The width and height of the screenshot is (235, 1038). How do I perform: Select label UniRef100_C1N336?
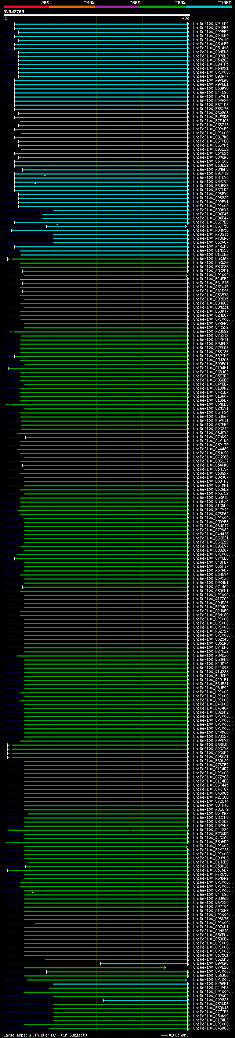click(210, 250)
